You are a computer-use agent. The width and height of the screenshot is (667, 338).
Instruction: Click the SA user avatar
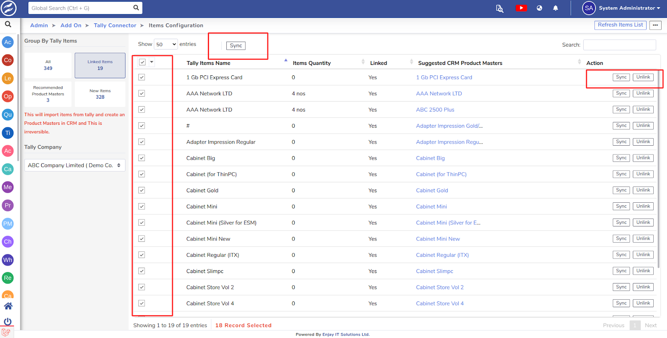pos(589,8)
